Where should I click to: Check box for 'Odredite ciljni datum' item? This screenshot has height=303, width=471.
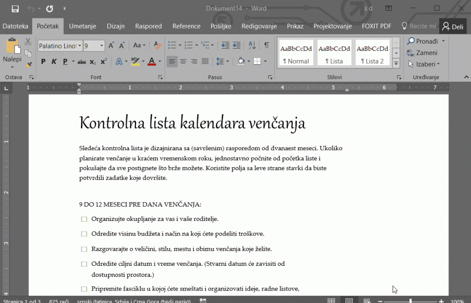pos(84,264)
